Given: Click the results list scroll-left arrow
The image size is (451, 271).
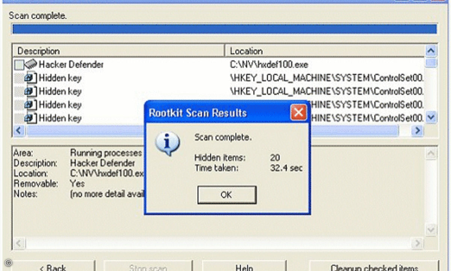Looking at the screenshot, I should coord(19,131).
